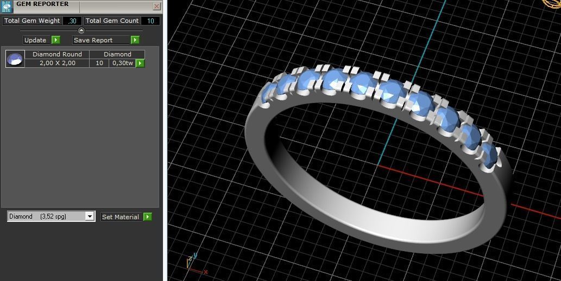Click the Save Report button
Viewport: 561px width, 281px height.
tap(101, 40)
